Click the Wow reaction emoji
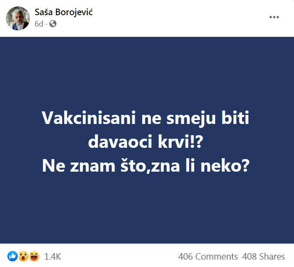294x267 pixels. 23,257
